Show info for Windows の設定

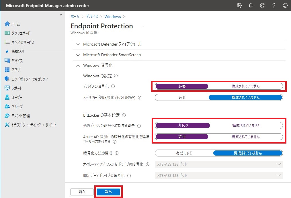click(116, 76)
